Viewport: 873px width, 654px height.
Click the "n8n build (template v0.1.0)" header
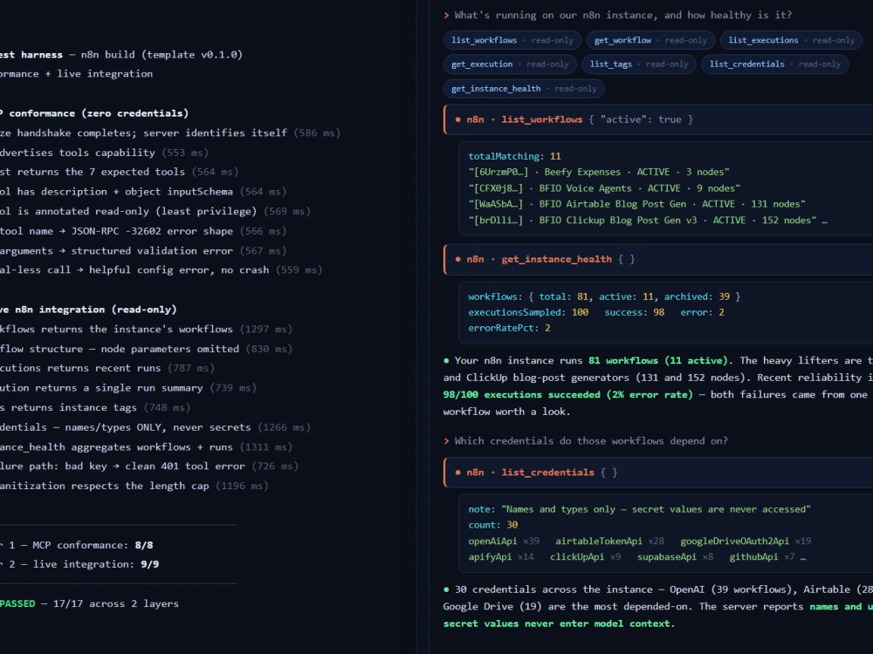tap(162, 54)
